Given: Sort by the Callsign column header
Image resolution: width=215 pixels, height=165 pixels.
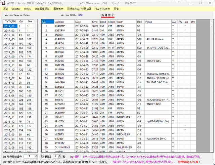Looking at the screenshot, I should [x=64, y=22].
